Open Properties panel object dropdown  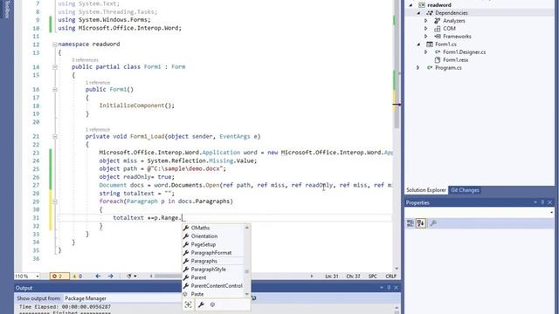coord(551,213)
